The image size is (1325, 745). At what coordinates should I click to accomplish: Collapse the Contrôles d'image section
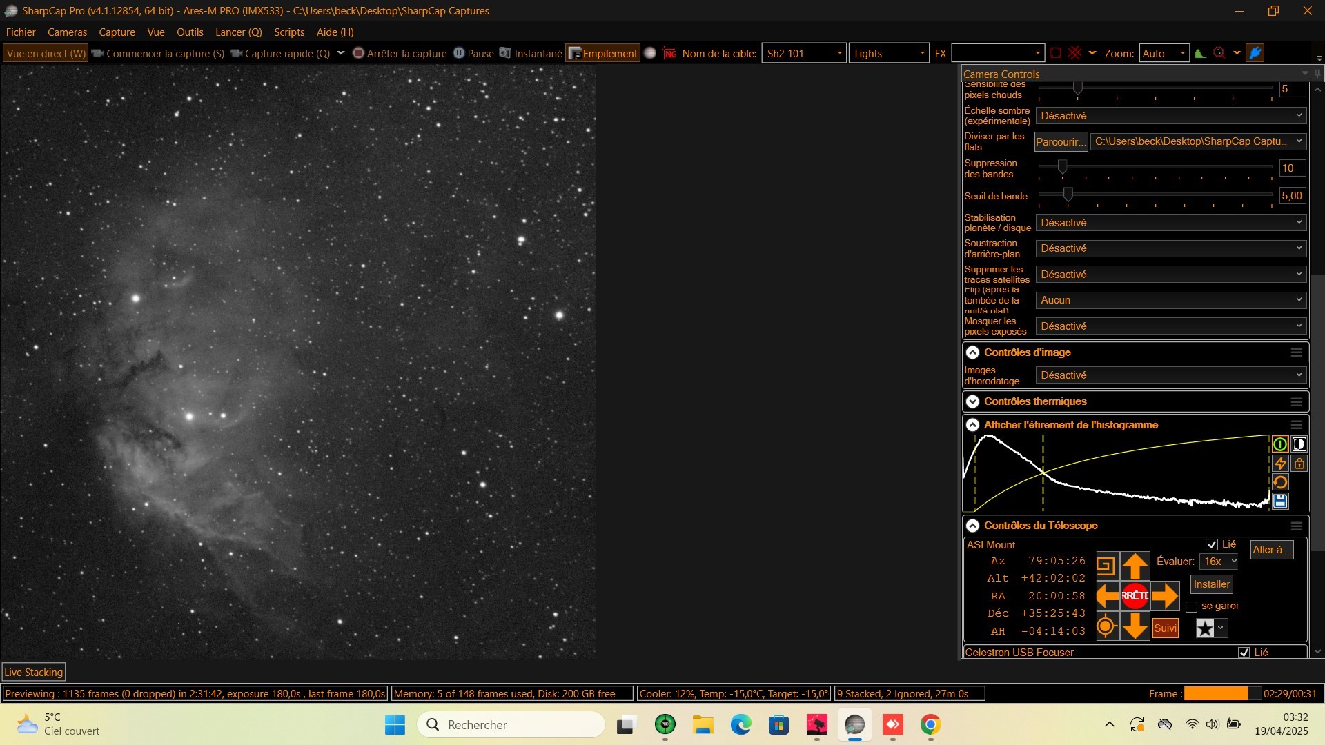pyautogui.click(x=972, y=352)
